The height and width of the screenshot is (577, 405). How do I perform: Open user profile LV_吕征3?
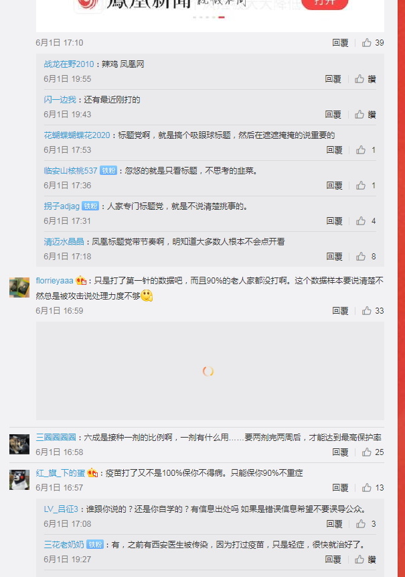click(x=61, y=509)
